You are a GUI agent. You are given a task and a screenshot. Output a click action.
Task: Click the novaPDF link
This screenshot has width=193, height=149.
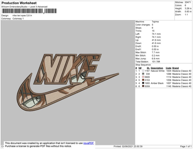[x=88, y=143]
